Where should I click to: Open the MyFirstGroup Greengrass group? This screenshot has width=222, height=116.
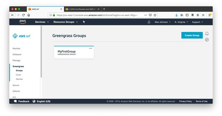point(74,52)
